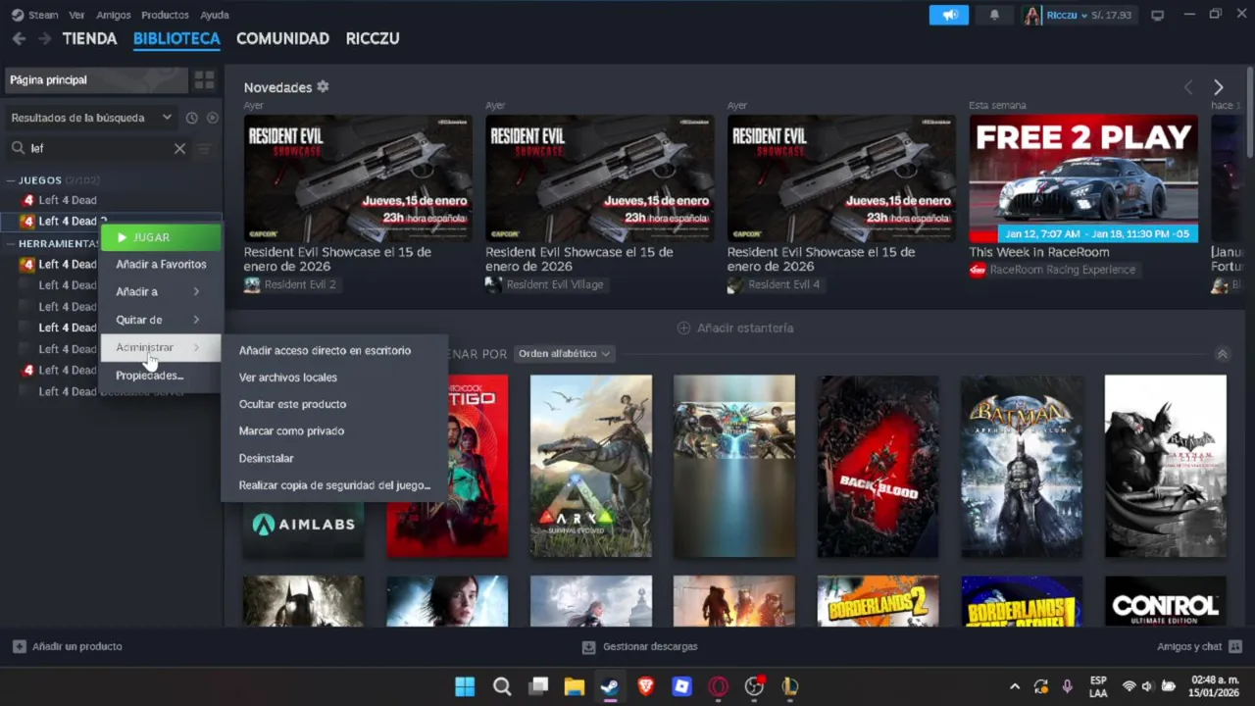
Task: Click Añadir estantería
Action: point(735,328)
